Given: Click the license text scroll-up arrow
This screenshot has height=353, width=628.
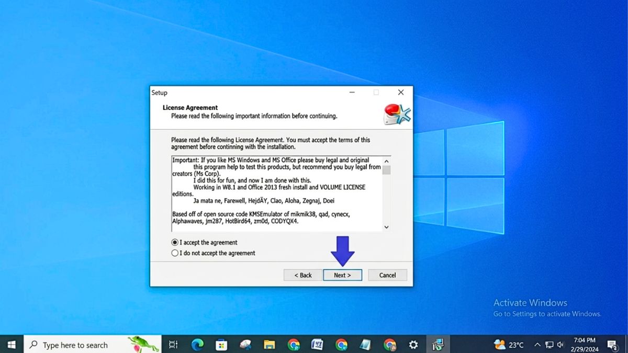Looking at the screenshot, I should tap(386, 161).
